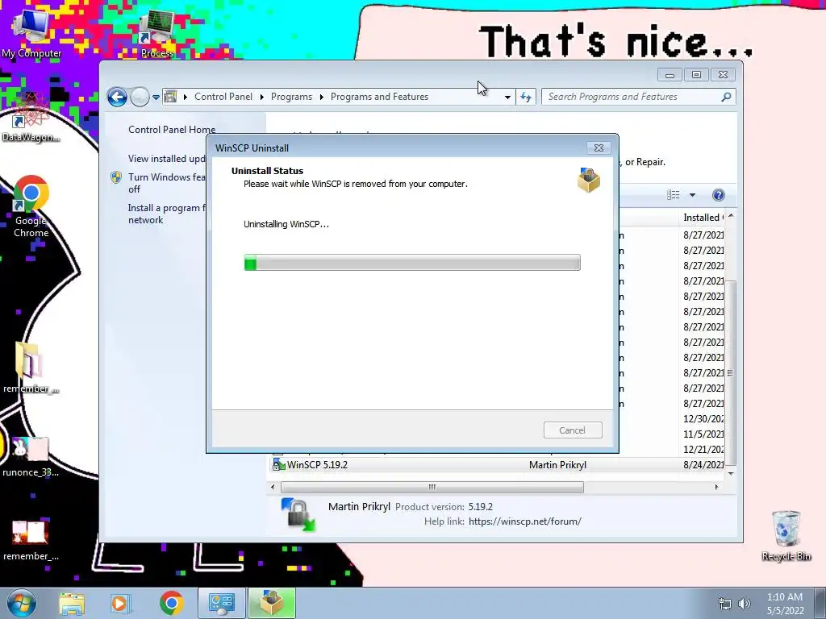This screenshot has height=619, width=826.
Task: Go back in the Control Panel window
Action: click(x=117, y=97)
